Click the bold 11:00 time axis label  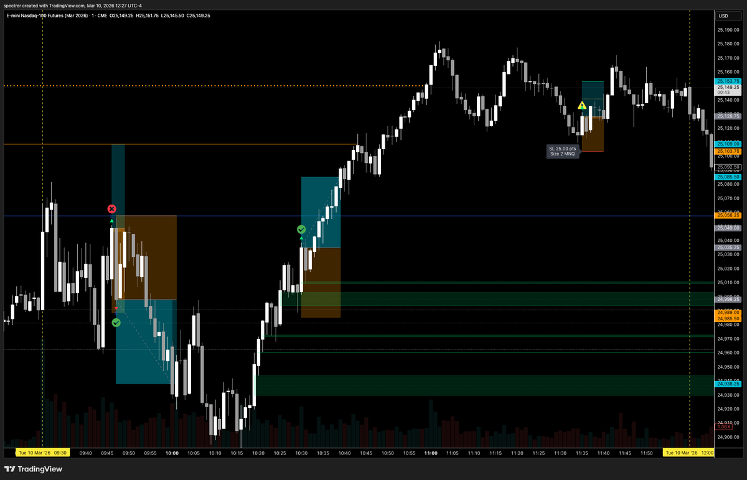point(430,453)
